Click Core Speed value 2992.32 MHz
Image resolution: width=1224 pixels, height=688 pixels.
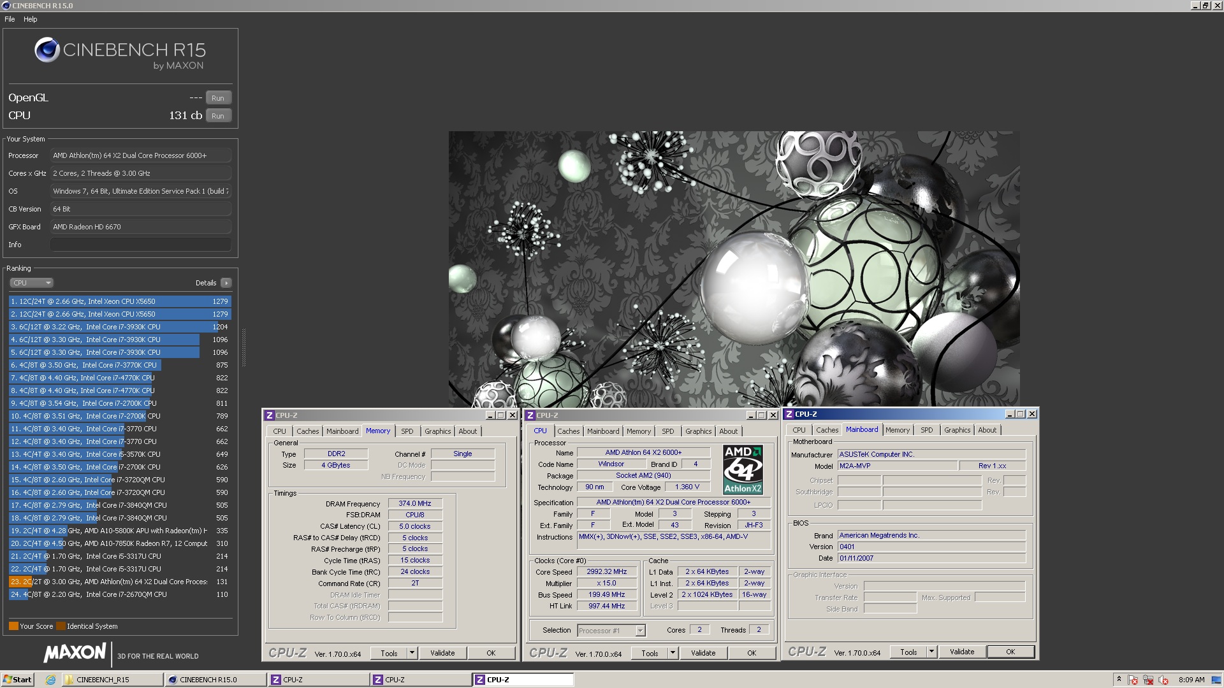click(x=607, y=571)
